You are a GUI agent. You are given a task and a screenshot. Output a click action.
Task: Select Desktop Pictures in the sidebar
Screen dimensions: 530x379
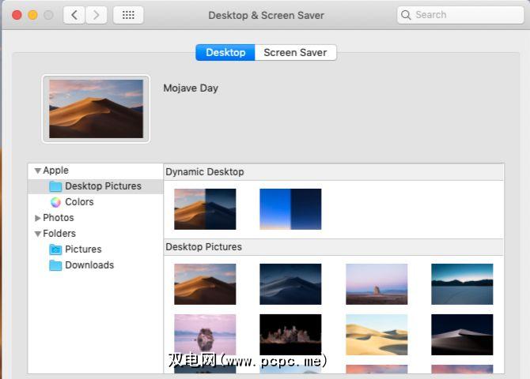pos(103,186)
